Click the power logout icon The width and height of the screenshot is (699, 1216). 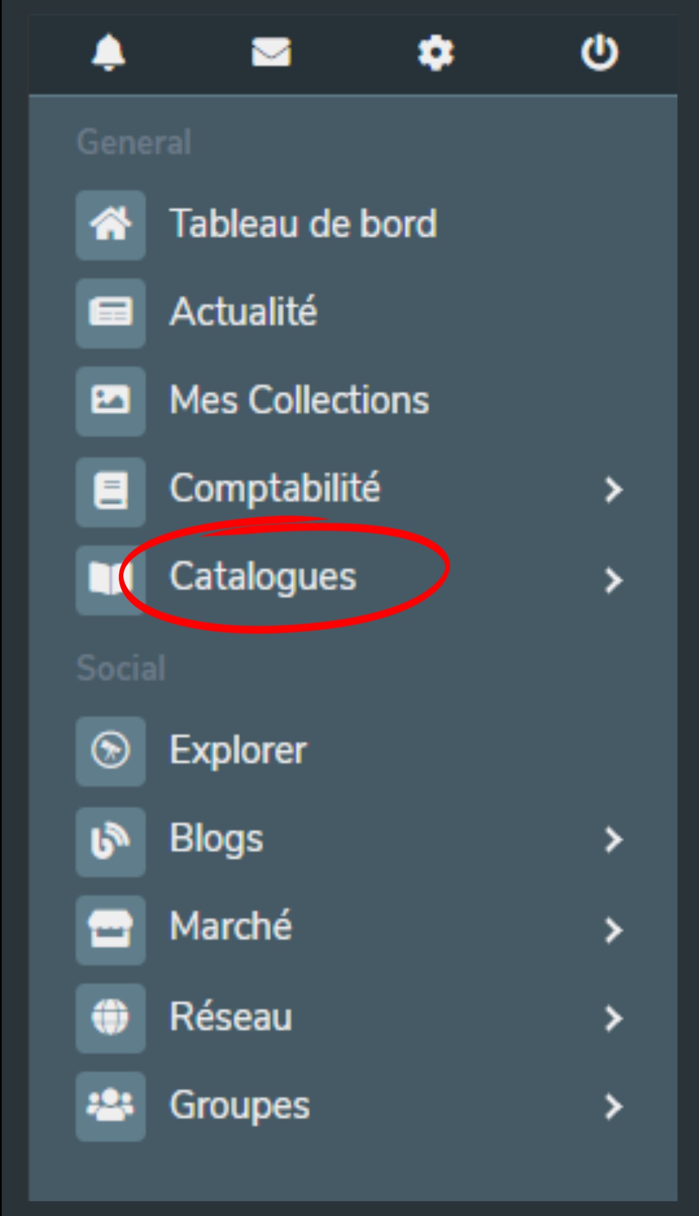599,52
